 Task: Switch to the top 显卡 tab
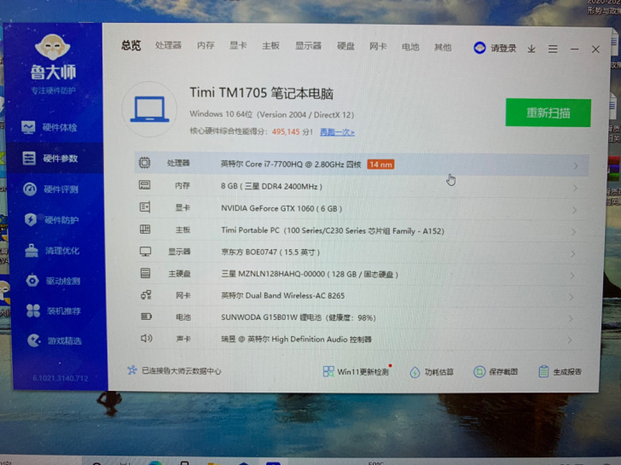point(238,45)
